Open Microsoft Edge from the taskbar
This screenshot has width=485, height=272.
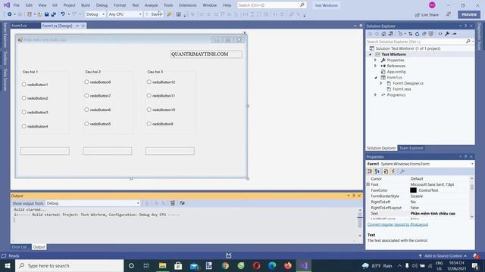coord(272,265)
